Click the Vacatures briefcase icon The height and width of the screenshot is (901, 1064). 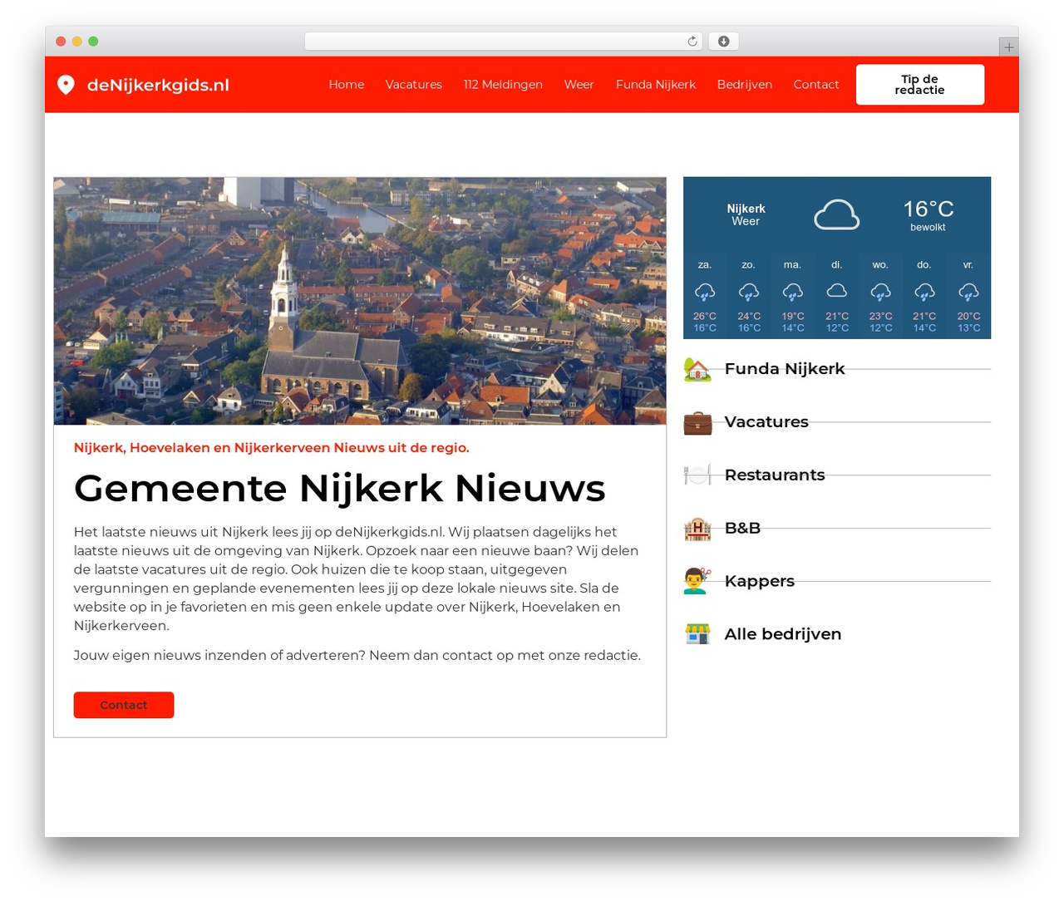click(x=697, y=422)
